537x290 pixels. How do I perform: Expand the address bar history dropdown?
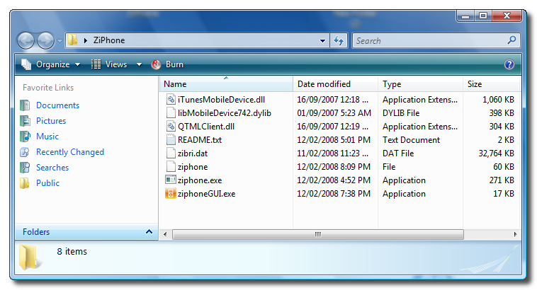pos(322,41)
